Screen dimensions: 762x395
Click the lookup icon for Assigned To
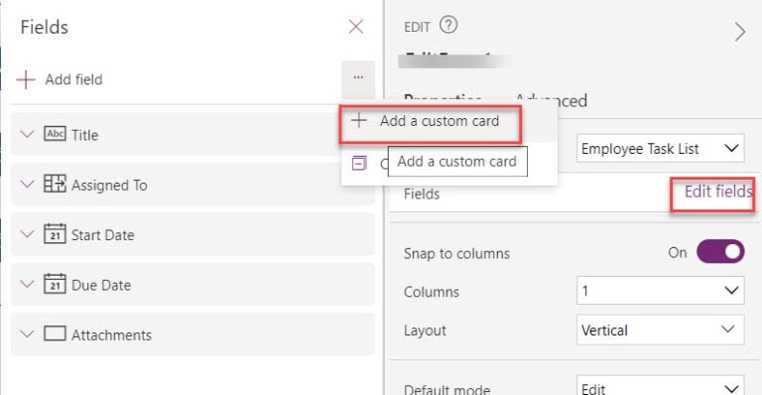click(55, 184)
